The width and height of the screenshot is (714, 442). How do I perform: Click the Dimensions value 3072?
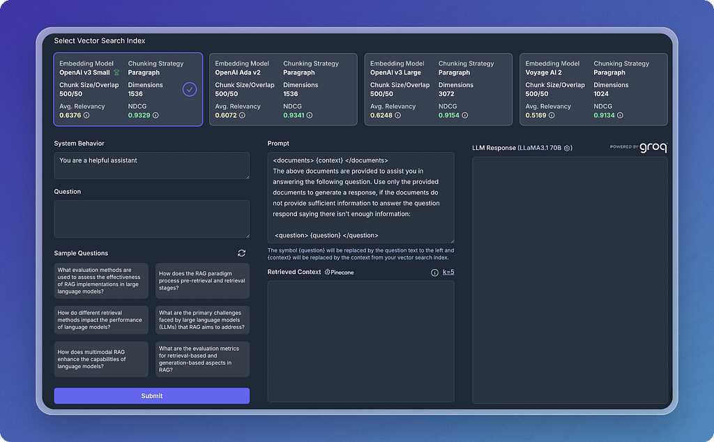click(446, 94)
